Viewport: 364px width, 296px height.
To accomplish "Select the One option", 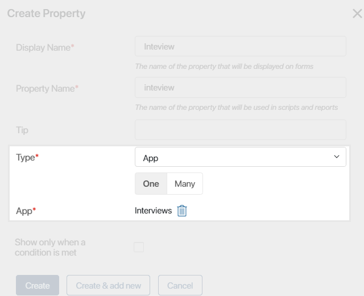I will pyautogui.click(x=151, y=183).
